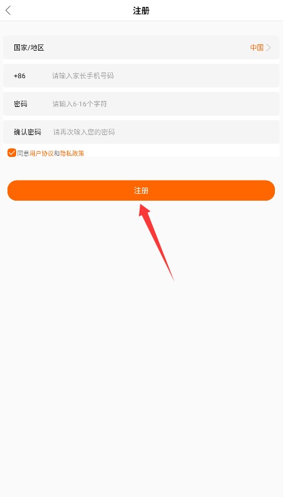Viewport: 283px width, 497px height.
Task: Expand the country list via the chevron beside 中国
Action: click(269, 48)
